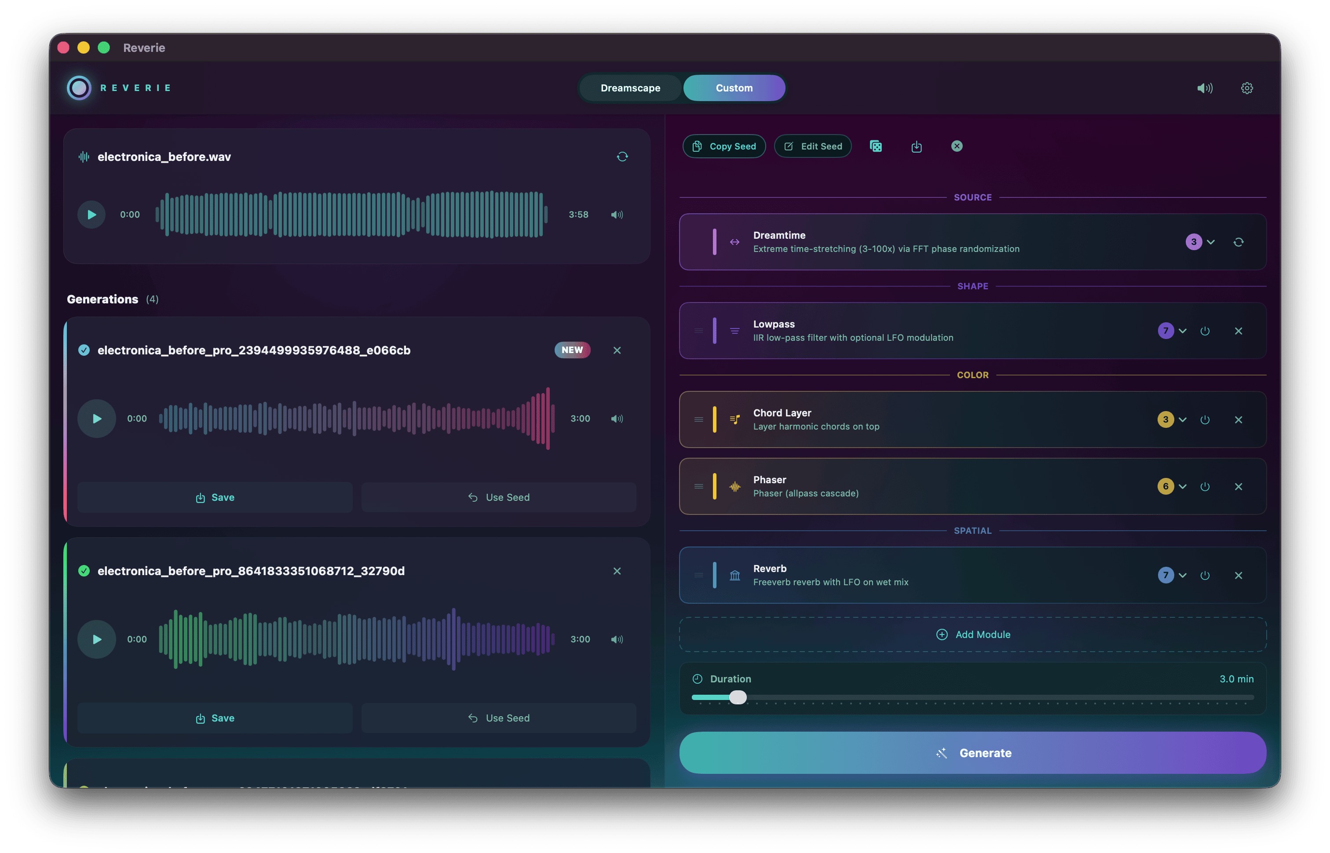
Task: Click the Reverb parameter count badge 7
Action: point(1166,576)
